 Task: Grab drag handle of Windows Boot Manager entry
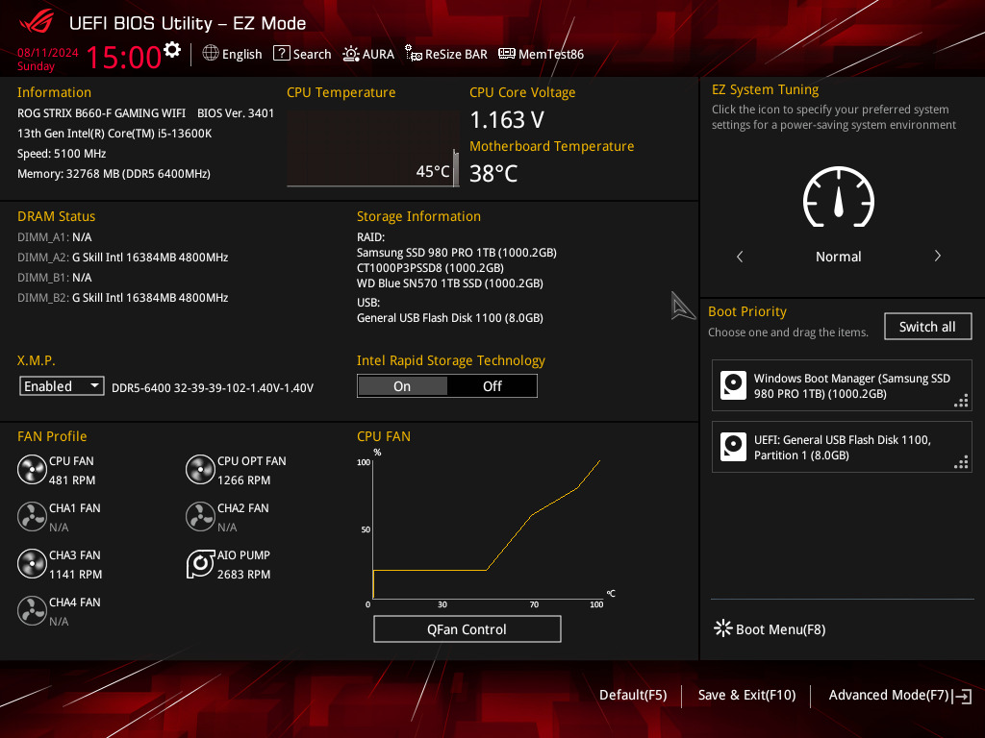(x=961, y=401)
